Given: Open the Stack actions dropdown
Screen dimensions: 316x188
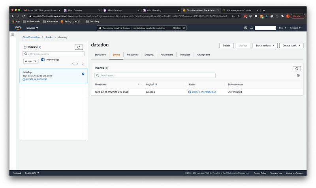Looking at the screenshot, I should 265,45.
